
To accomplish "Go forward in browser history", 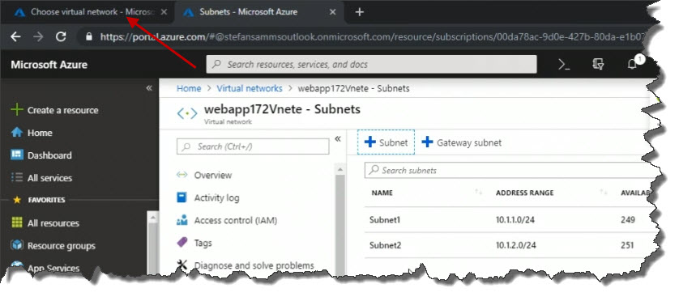I will point(38,36).
